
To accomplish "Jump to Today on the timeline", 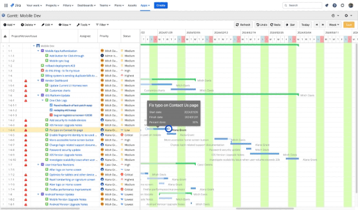I will coord(305,25).
